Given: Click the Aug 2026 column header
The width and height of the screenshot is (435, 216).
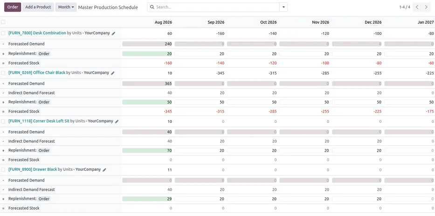Looking at the screenshot, I should pyautogui.click(x=163, y=22).
